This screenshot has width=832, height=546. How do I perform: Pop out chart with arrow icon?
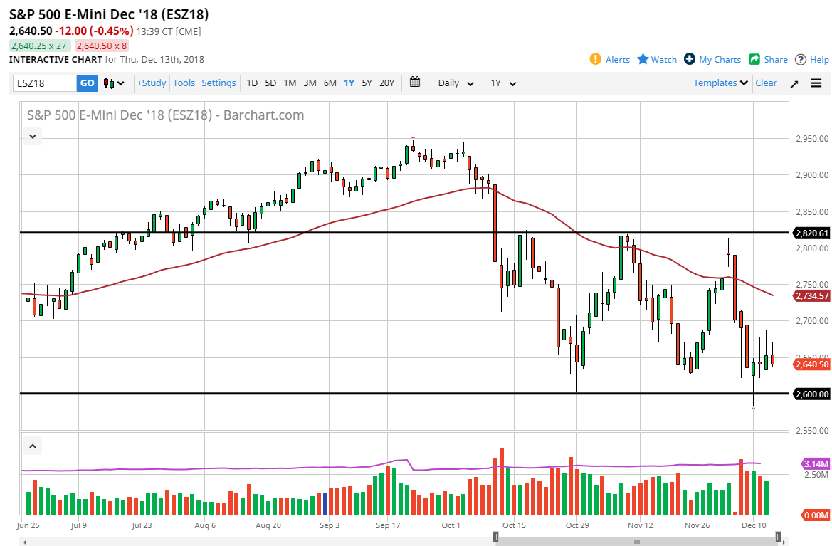tap(794, 83)
